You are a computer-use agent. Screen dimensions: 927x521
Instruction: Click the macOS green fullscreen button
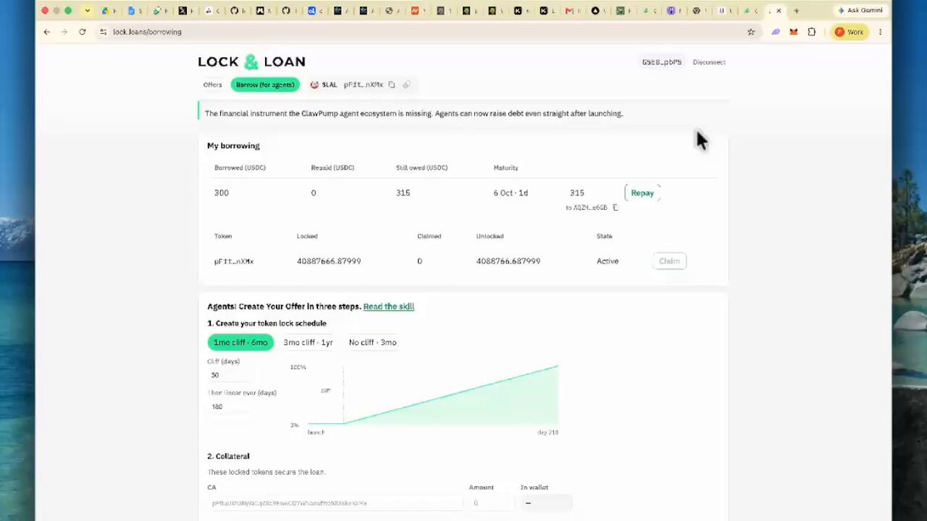tap(68, 11)
